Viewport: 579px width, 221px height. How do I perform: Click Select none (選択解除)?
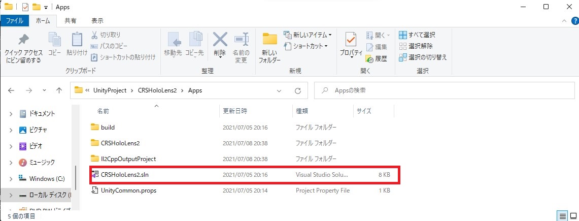[x=416, y=46]
